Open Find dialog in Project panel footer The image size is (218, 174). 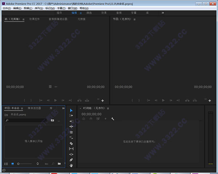tap(53, 164)
